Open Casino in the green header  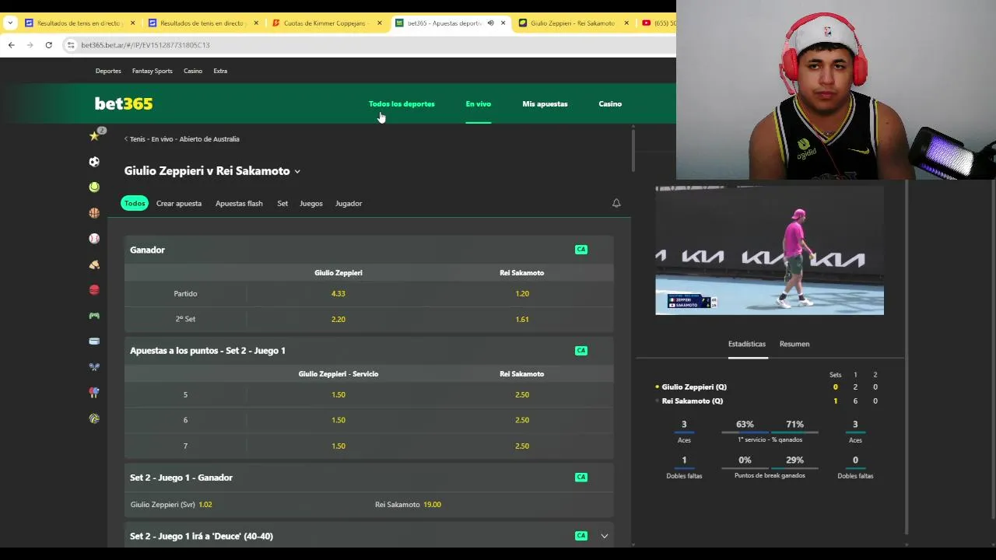coord(610,104)
